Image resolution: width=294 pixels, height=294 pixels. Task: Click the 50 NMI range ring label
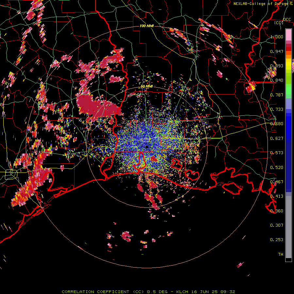pyautogui.click(x=147, y=86)
